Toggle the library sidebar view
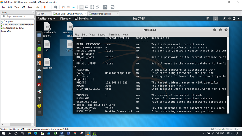This screenshot has height=136, width=242. tap(81, 7)
